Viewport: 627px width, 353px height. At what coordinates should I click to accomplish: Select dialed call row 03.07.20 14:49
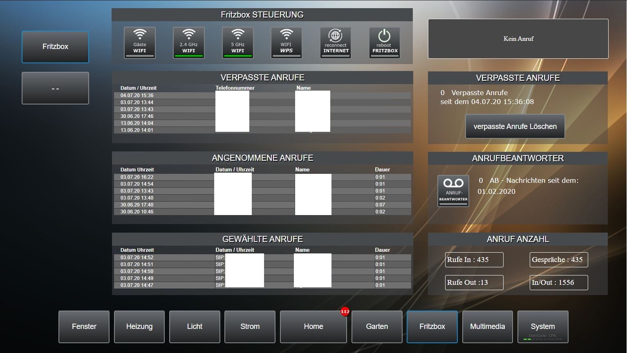[262, 278]
